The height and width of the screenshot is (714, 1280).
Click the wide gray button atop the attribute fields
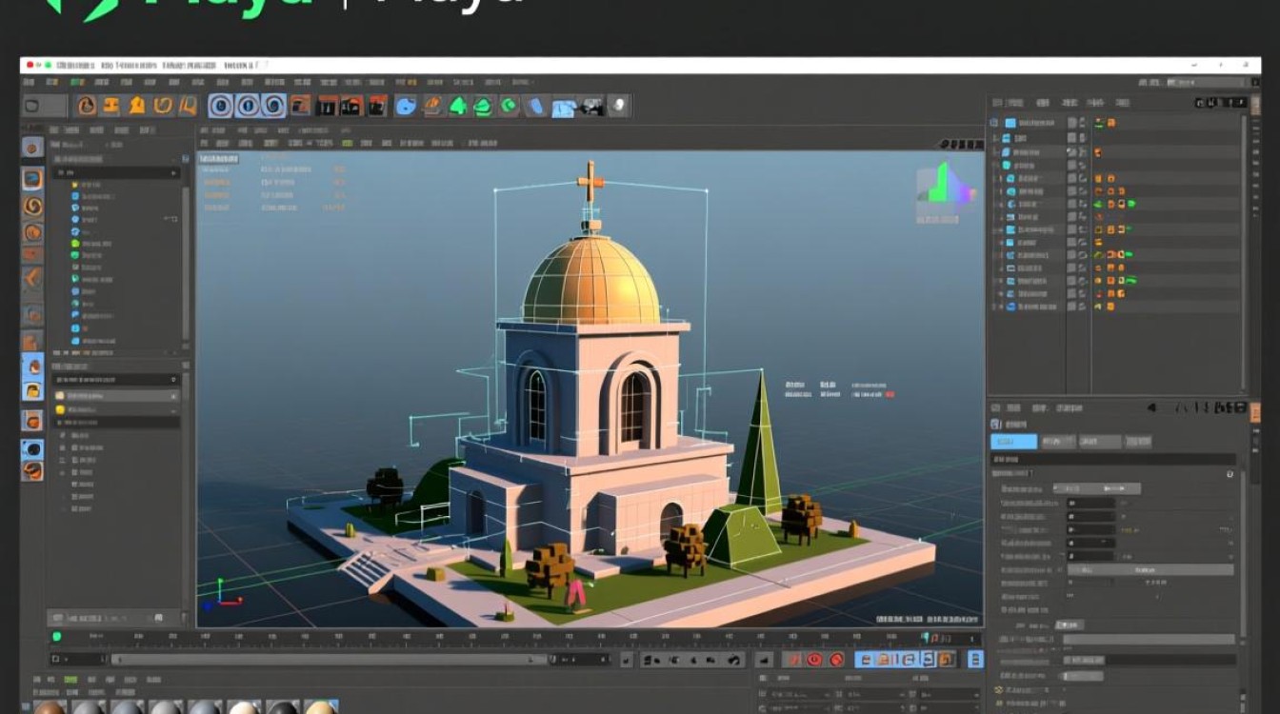(1097, 488)
